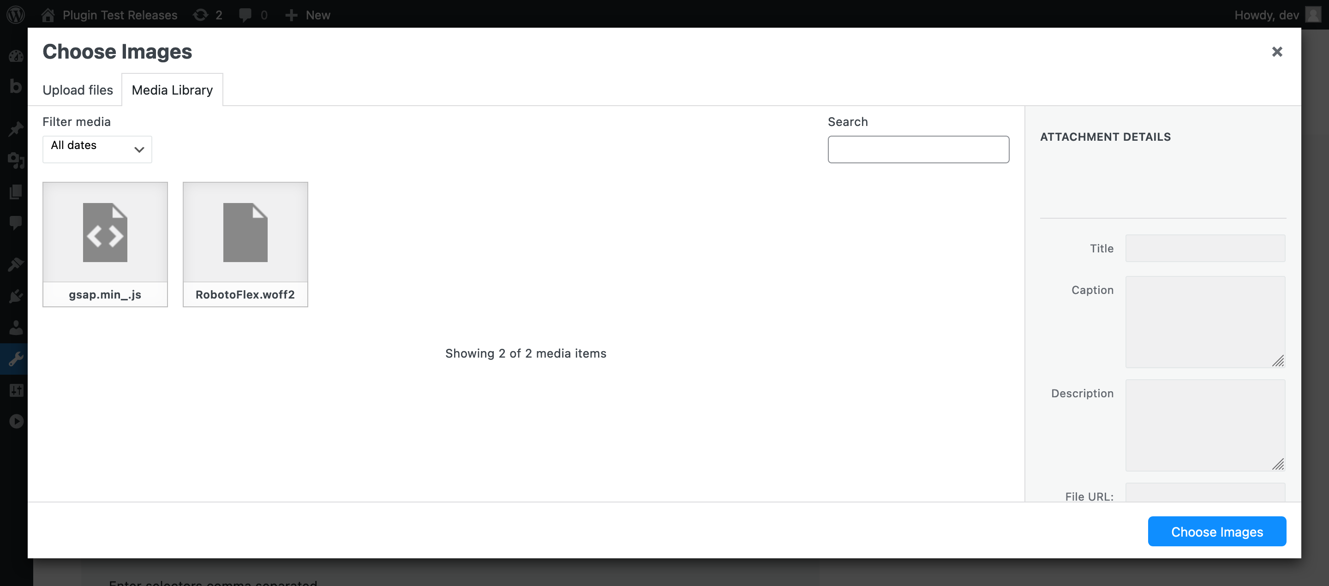
Task: Open the Tools wrench icon in sidebar
Action: coord(16,359)
